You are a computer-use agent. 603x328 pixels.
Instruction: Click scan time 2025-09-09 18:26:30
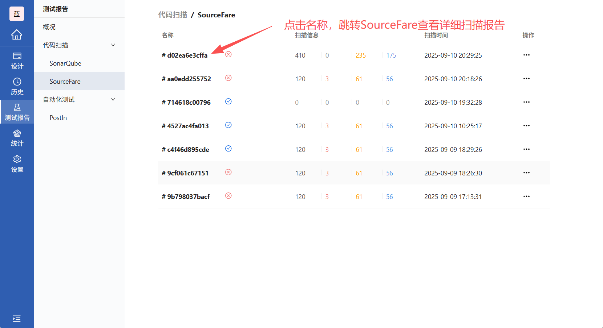coord(453,173)
